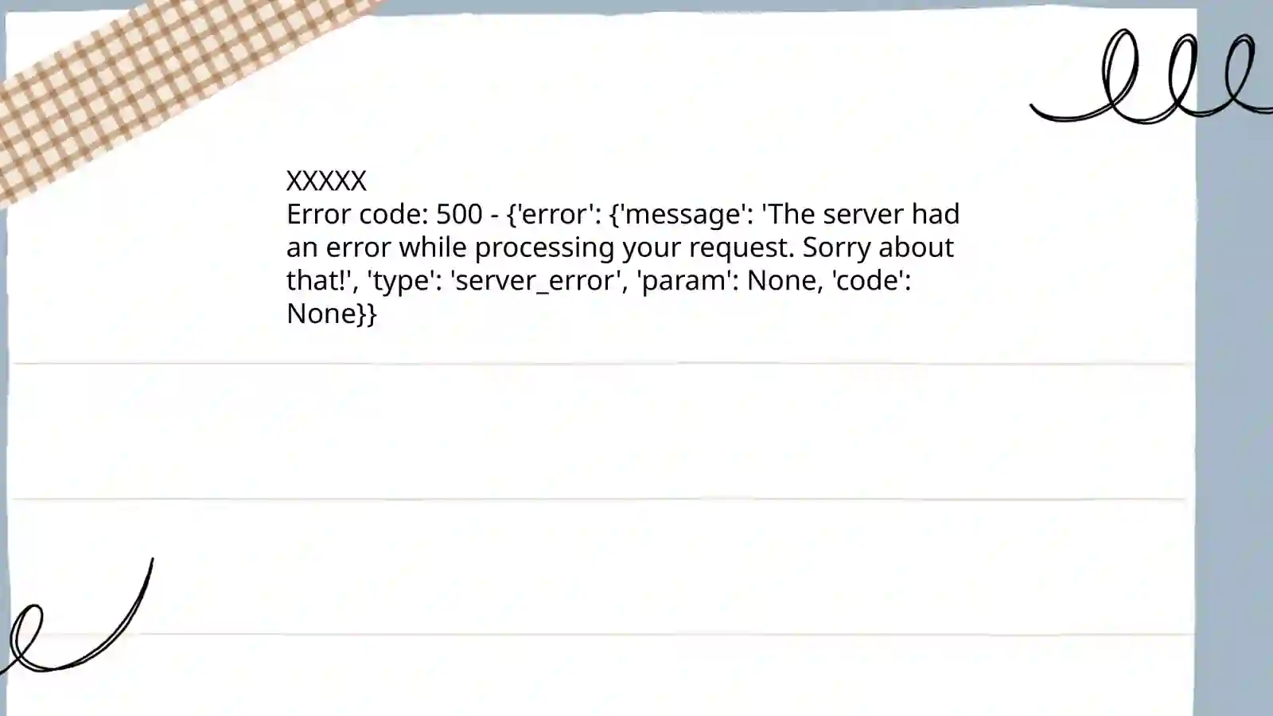
Task: Click the XXXXX heading text
Action: coord(326,181)
